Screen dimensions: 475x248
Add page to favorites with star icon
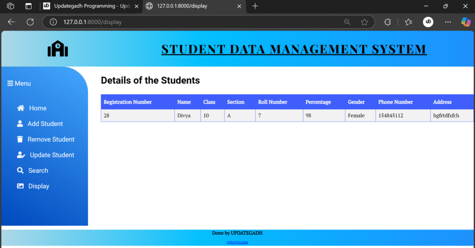(x=365, y=22)
